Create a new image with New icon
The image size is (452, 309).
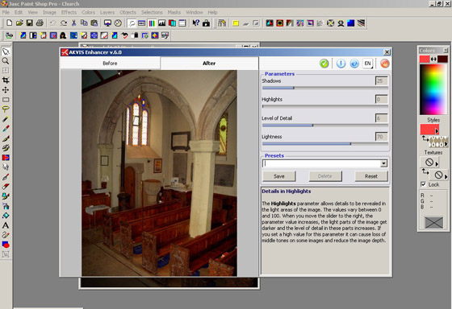9,23
